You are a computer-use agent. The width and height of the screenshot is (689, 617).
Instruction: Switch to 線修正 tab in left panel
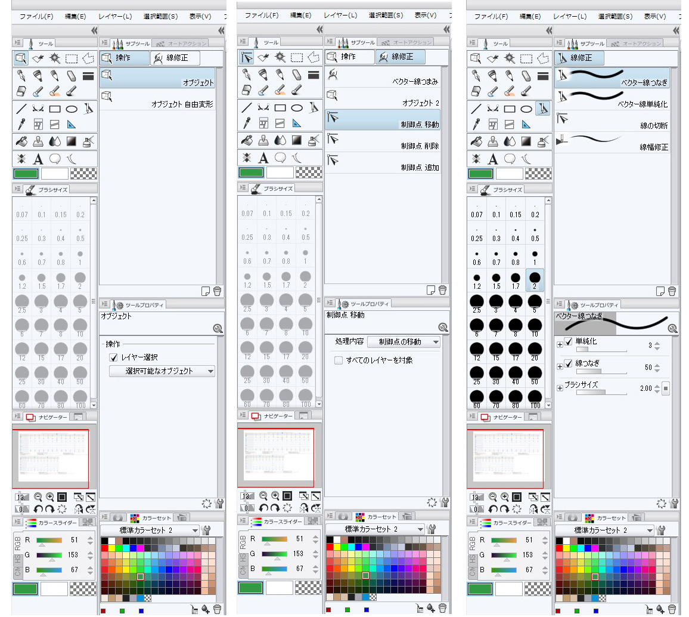coord(175,58)
